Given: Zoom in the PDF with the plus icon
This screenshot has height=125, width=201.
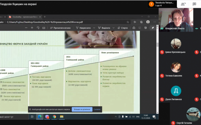Looking at the screenshot, I should pos(32,28).
